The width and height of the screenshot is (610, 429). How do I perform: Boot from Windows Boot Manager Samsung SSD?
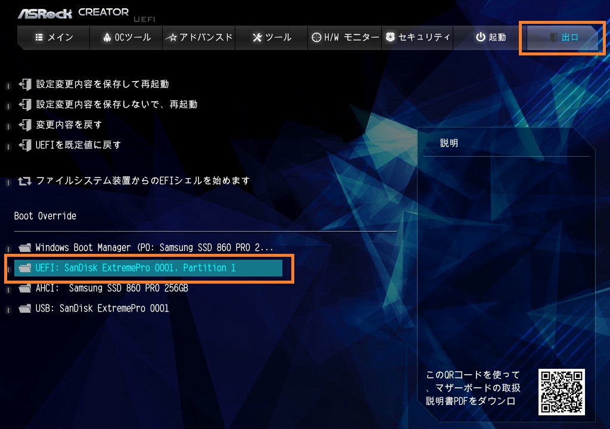click(154, 248)
